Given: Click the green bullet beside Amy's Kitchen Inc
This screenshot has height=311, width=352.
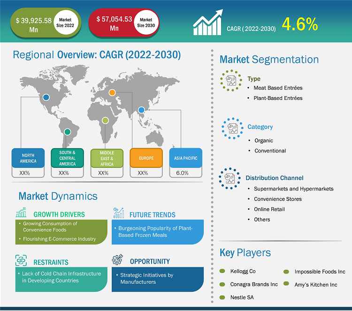Looking at the screenshot, I should point(286,283).
